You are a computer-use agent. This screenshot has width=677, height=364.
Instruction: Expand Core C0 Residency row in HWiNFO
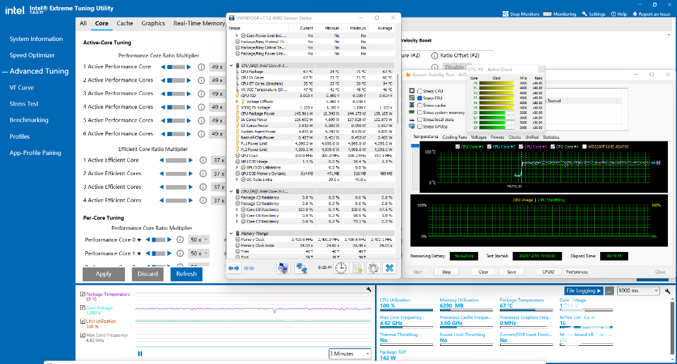pyautogui.click(x=236, y=210)
